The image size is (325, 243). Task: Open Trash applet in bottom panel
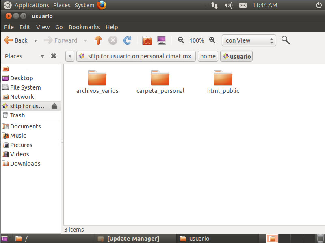(321, 239)
